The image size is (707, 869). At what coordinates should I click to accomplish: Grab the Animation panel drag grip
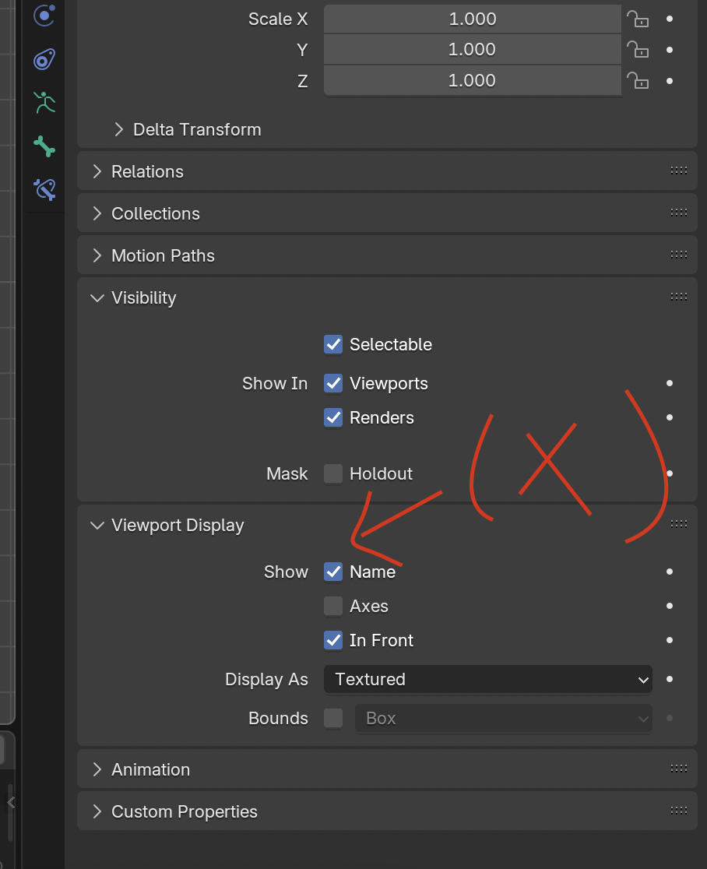pyautogui.click(x=679, y=769)
